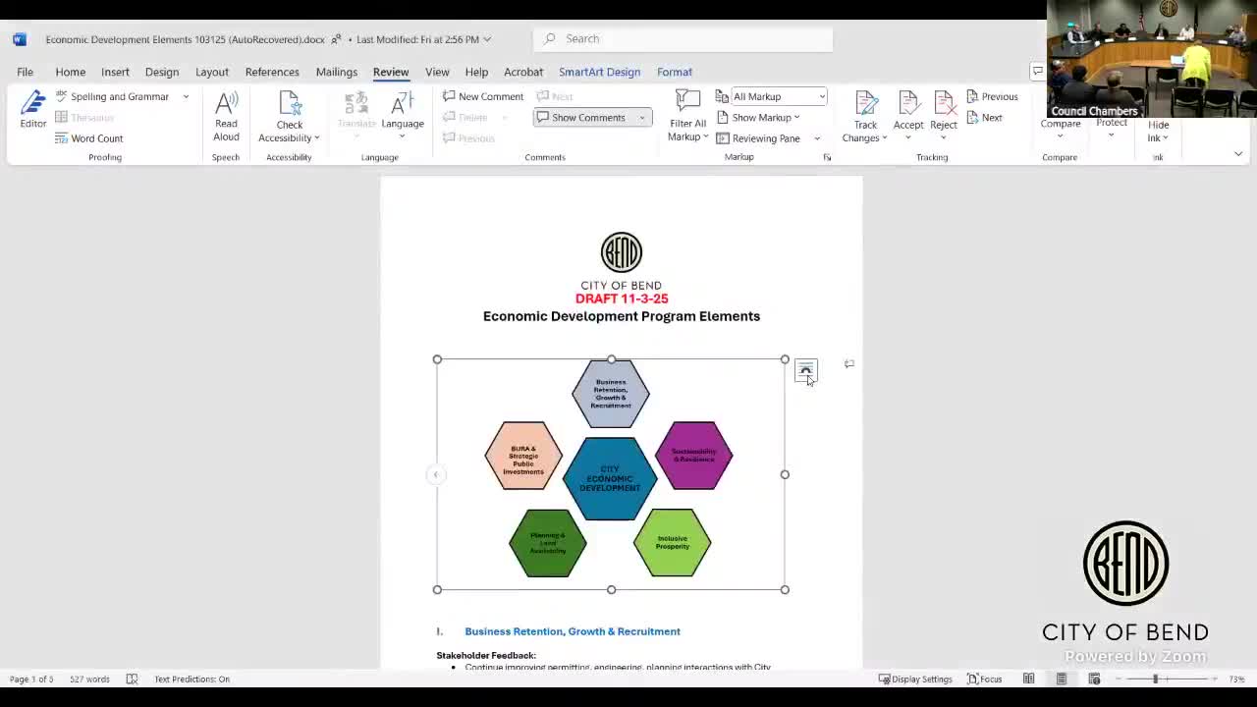Image resolution: width=1257 pixels, height=707 pixels.
Task: Toggle Show Comments visibility
Action: (x=586, y=117)
